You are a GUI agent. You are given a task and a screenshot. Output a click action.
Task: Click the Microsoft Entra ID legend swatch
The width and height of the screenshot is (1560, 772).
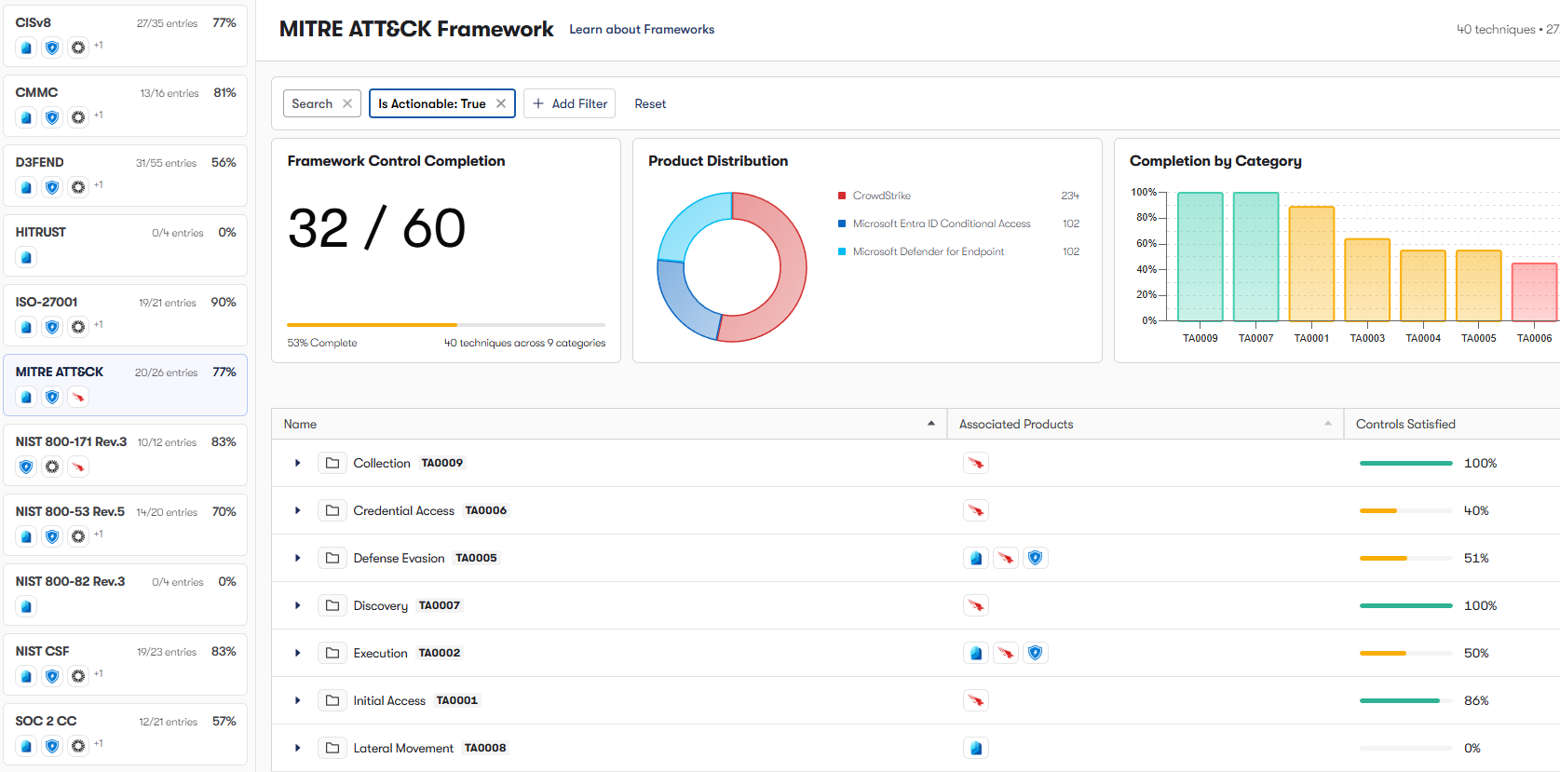tap(842, 223)
